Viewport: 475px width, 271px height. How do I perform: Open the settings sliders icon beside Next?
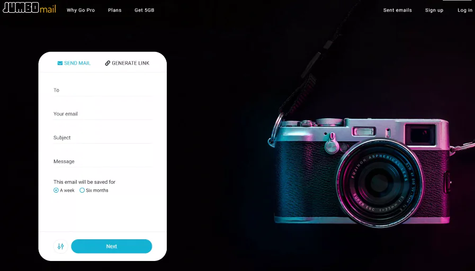point(60,247)
